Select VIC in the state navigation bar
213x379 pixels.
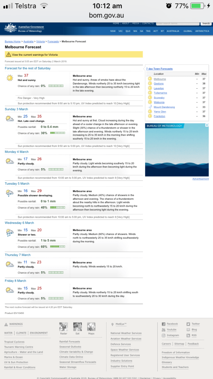[x=121, y=31]
